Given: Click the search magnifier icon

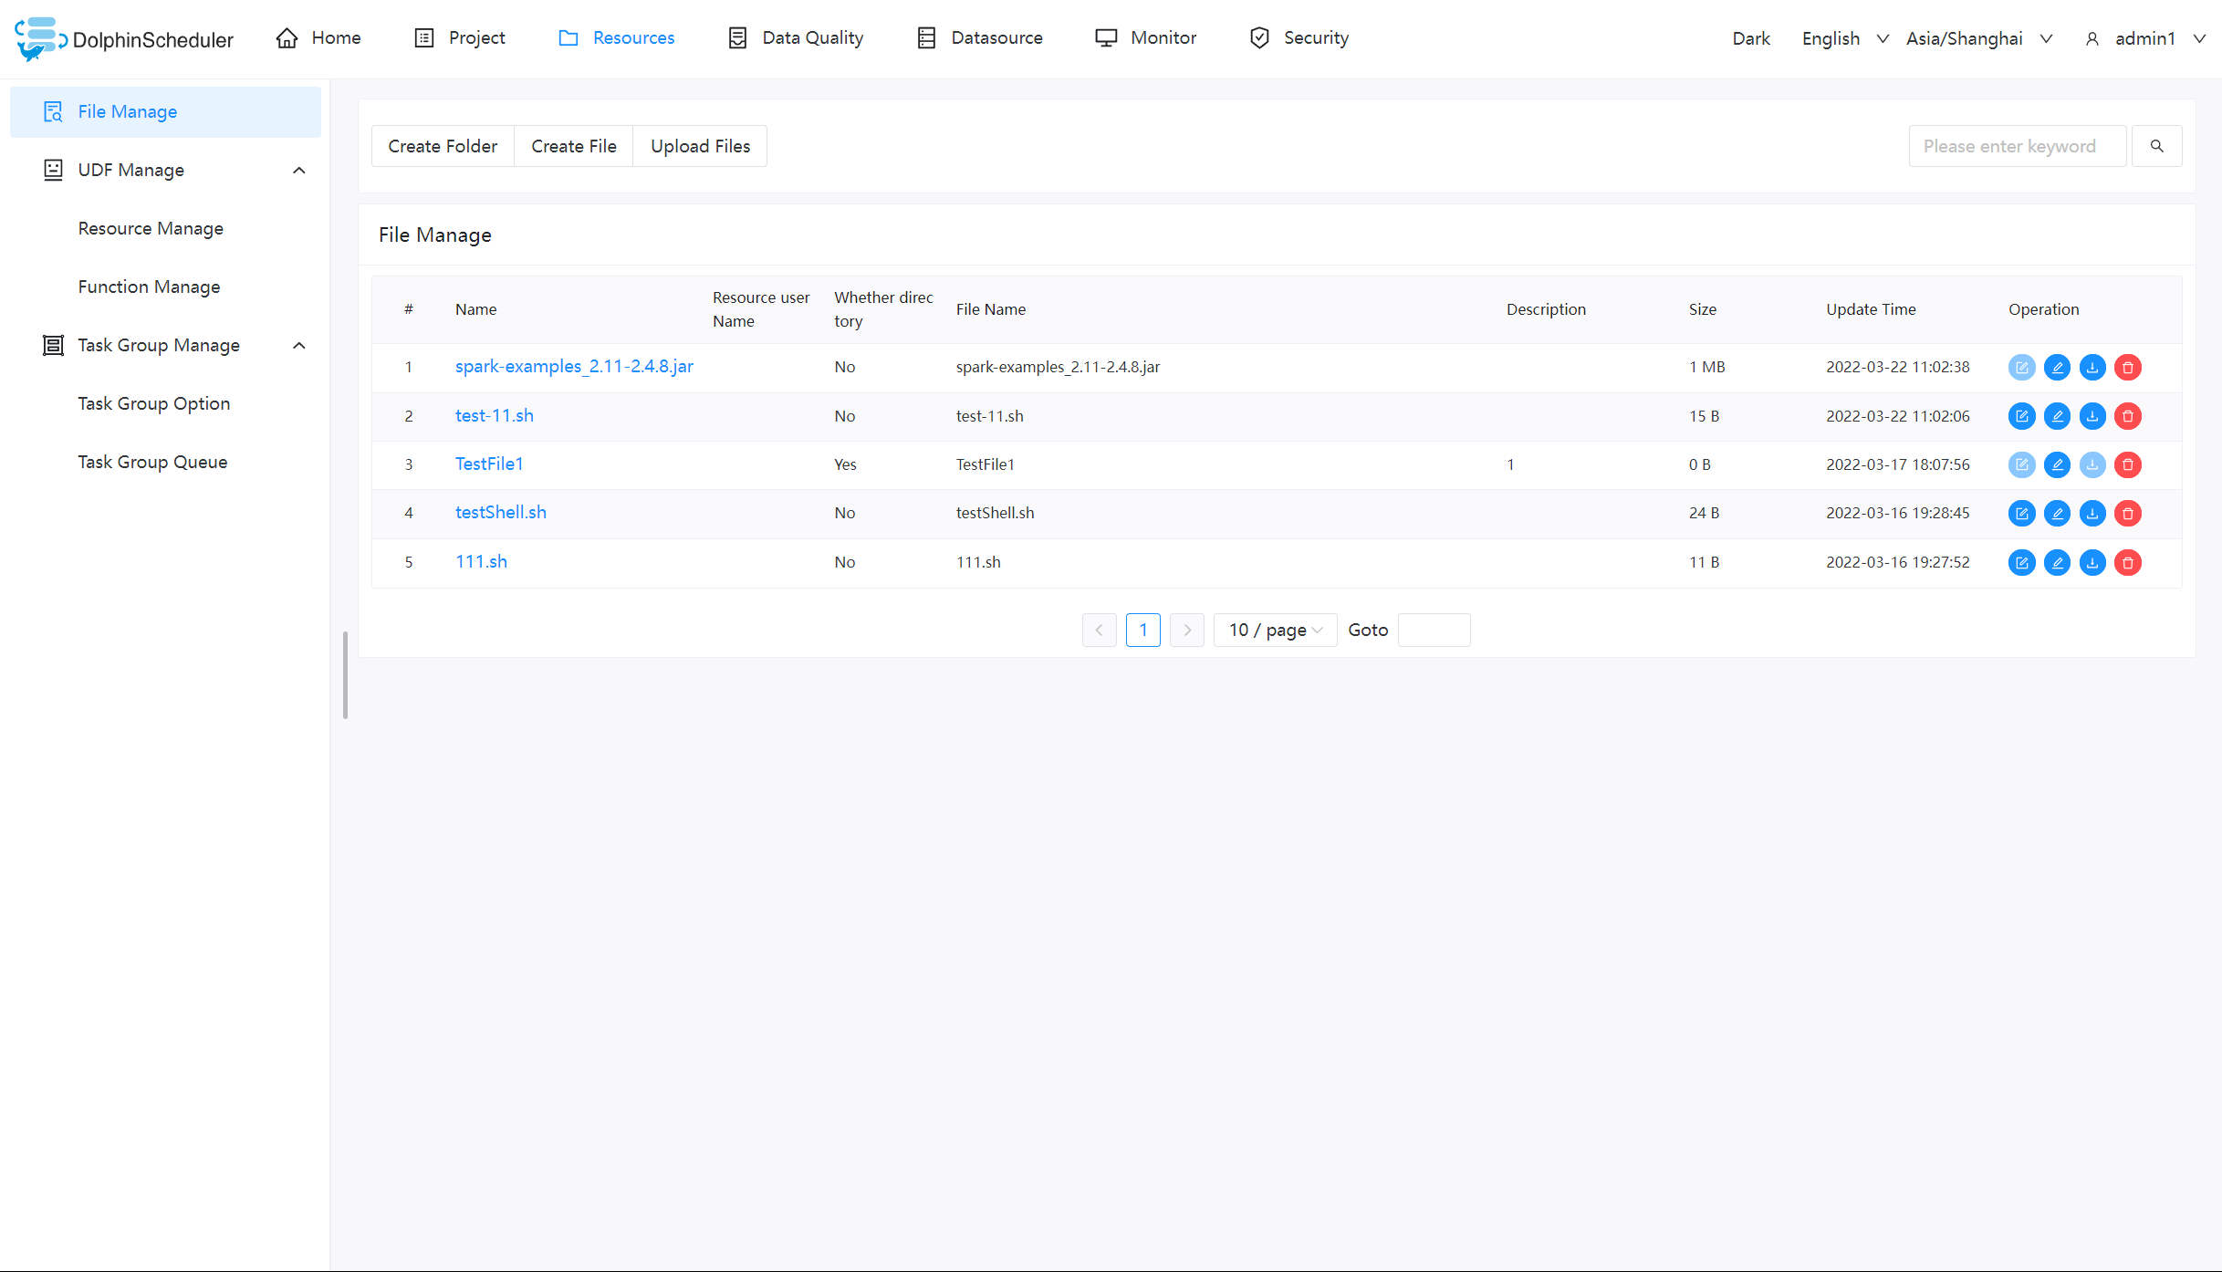Looking at the screenshot, I should pos(2157,145).
